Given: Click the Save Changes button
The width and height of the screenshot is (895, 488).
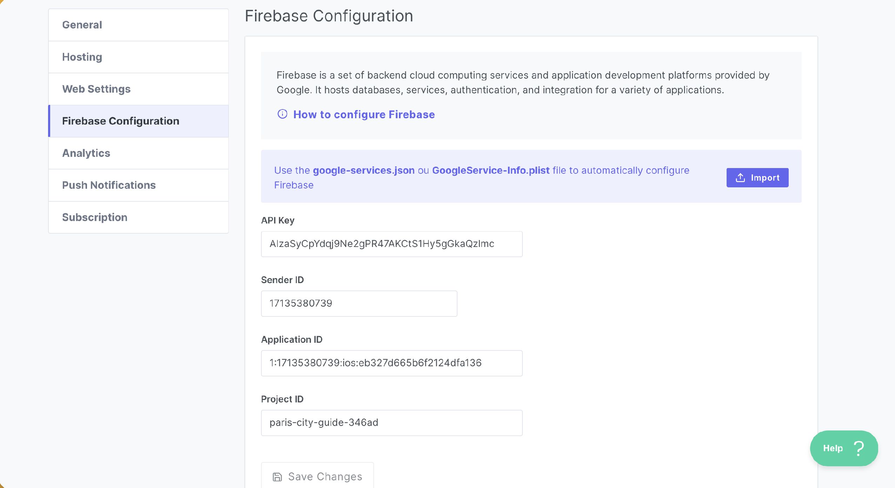Looking at the screenshot, I should pyautogui.click(x=317, y=476).
